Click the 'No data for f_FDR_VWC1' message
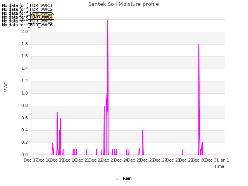The width and height of the screenshot is (248, 186). click(x=27, y=5)
